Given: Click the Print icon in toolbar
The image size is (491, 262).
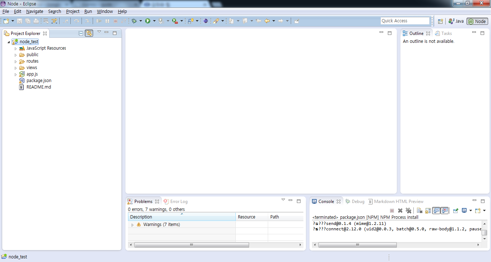Looking at the screenshot, I should click(36, 21).
